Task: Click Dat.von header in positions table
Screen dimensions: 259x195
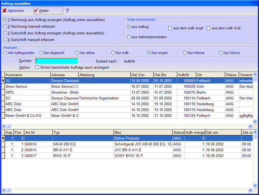Action: click(x=223, y=133)
